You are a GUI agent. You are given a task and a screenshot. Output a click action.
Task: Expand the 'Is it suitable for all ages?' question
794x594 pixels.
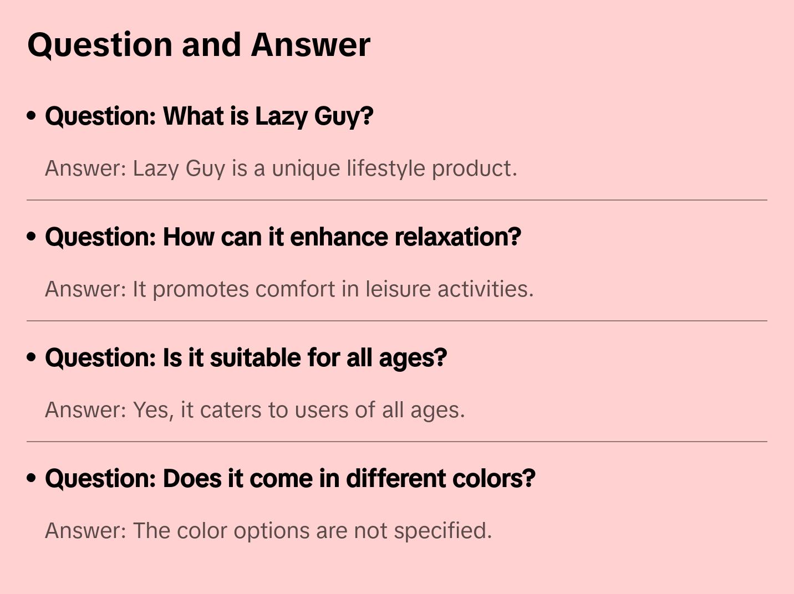coord(246,358)
